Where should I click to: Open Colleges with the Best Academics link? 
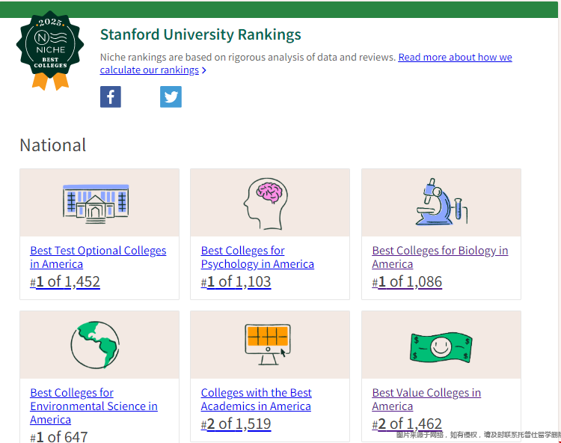coord(256,399)
